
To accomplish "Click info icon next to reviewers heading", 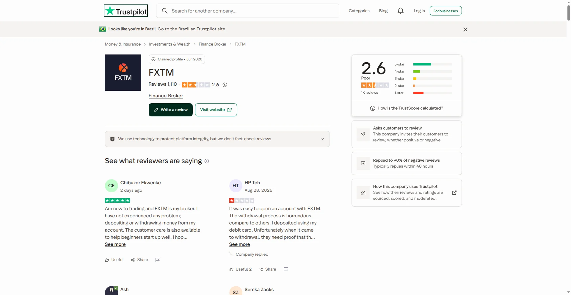I will click(x=207, y=161).
